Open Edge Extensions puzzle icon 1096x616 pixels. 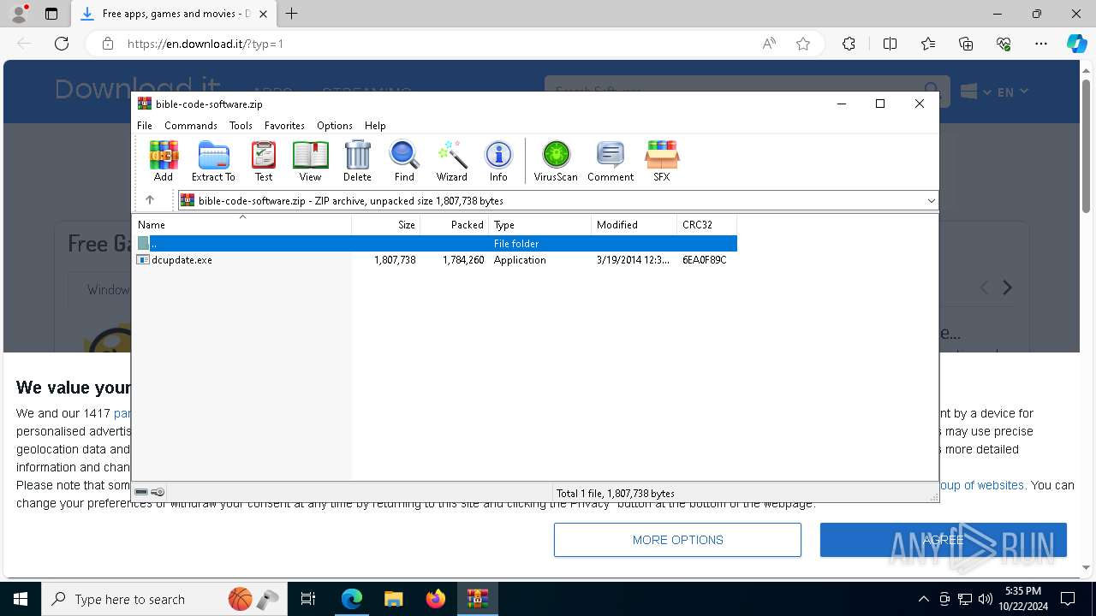click(x=849, y=44)
